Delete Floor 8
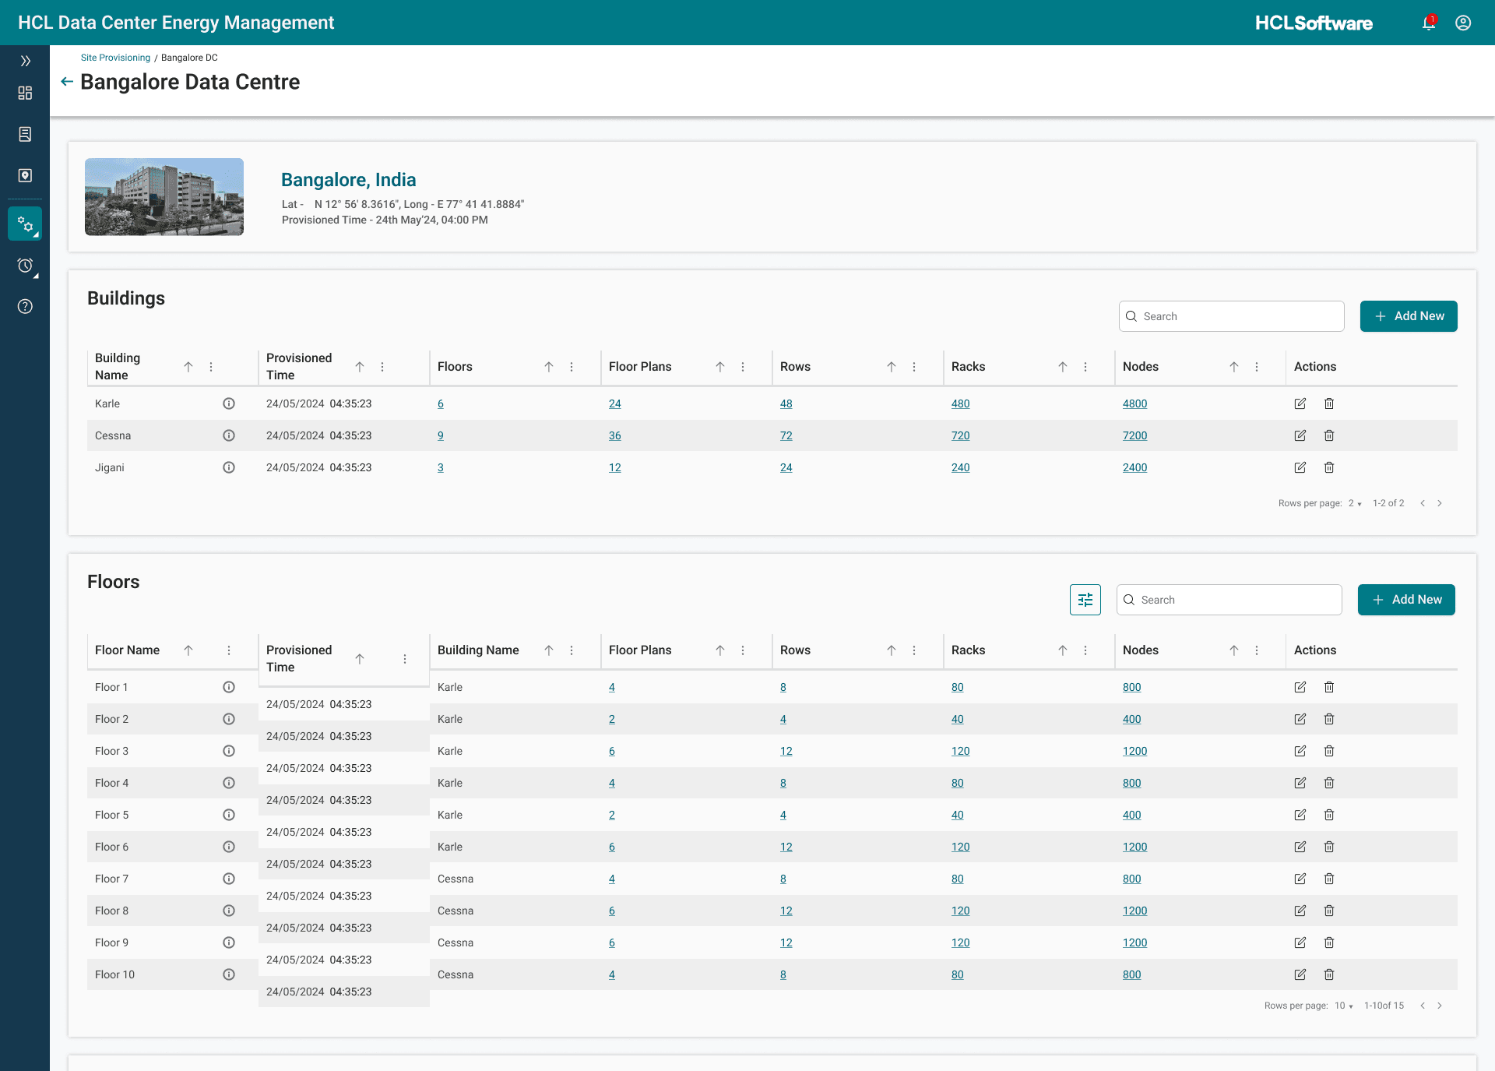The image size is (1495, 1071). [x=1329, y=911]
